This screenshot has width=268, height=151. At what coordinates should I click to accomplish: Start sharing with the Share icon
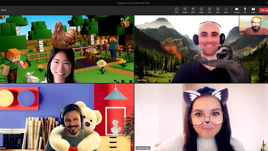pyautogui.click(x=253, y=10)
